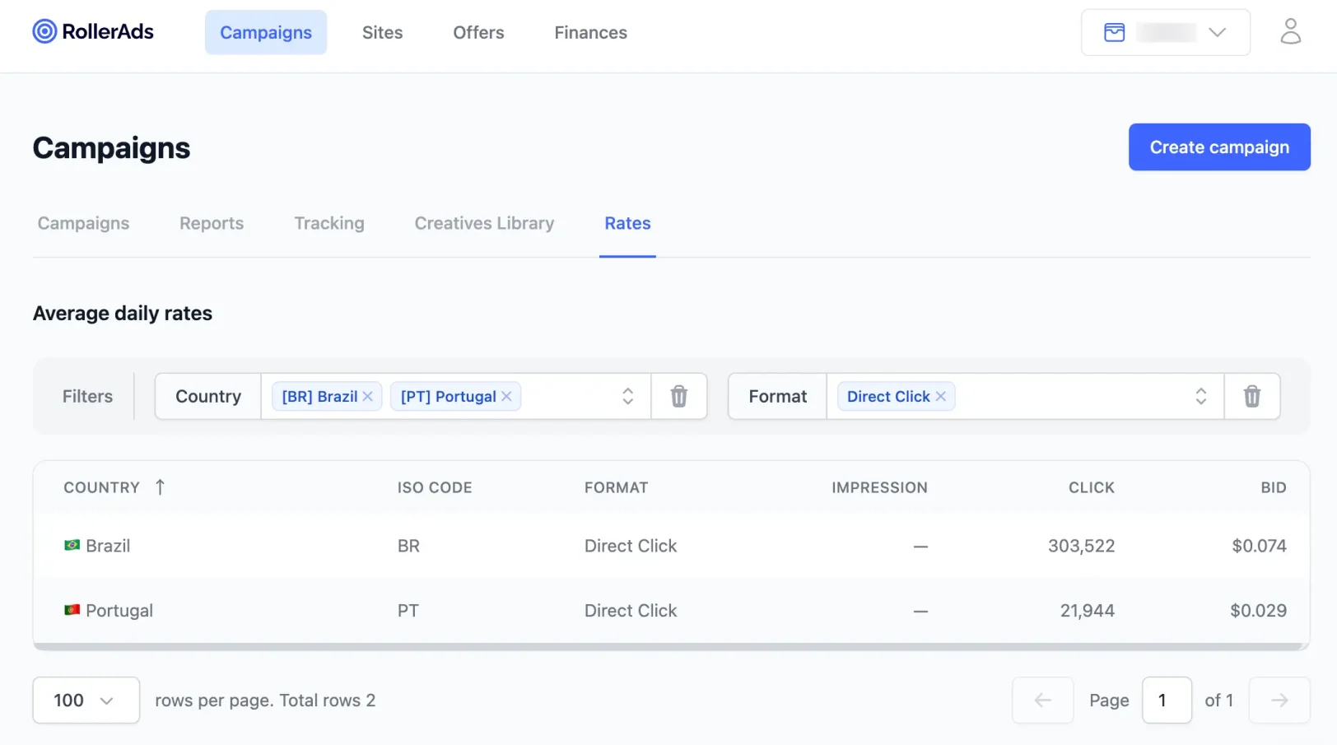Select the Portugal row country cell
Viewport: 1337px width, 745px height.
(109, 611)
